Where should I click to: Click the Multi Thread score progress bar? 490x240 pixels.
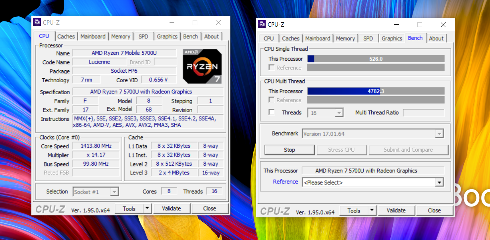click(x=376, y=91)
